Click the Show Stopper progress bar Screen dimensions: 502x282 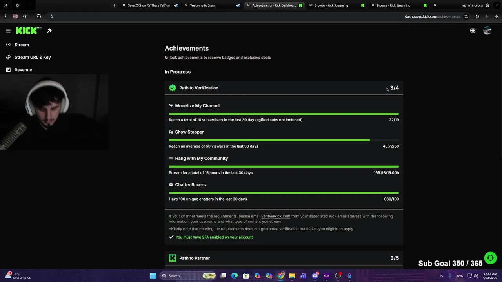click(x=284, y=140)
